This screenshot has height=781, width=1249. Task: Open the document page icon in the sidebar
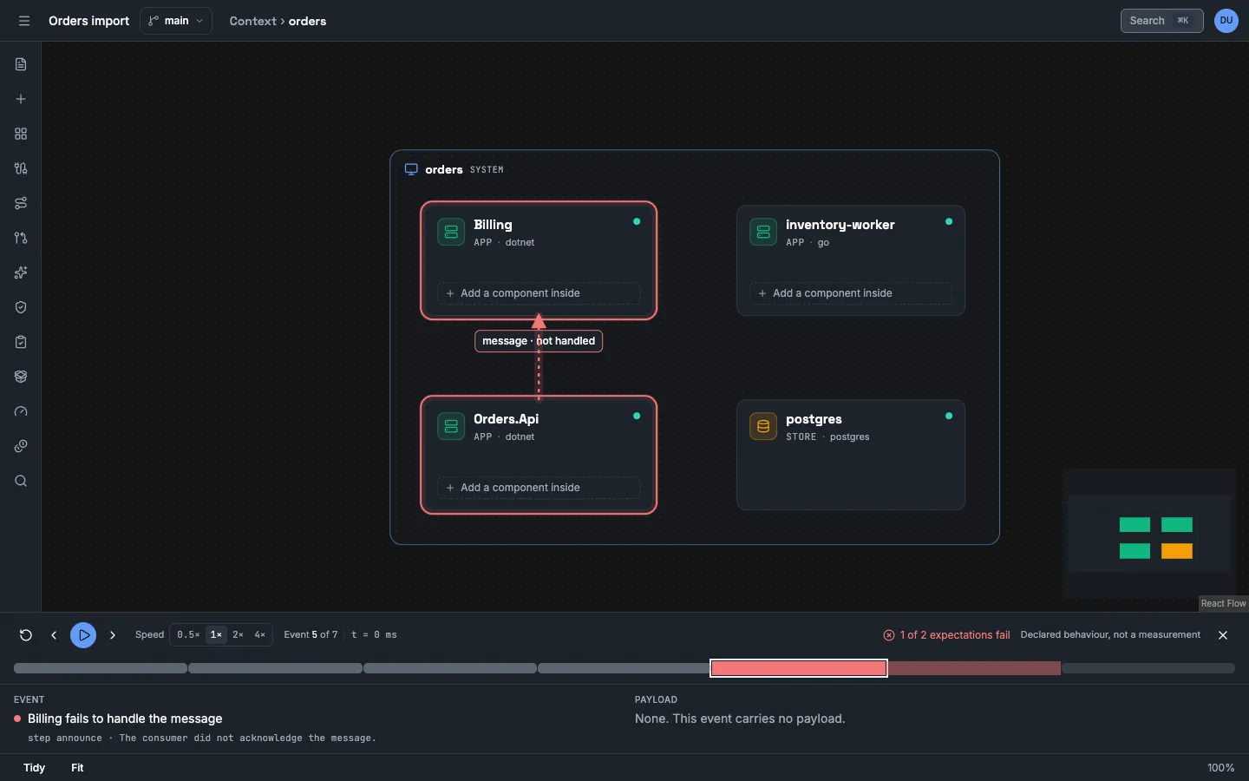pos(21,64)
